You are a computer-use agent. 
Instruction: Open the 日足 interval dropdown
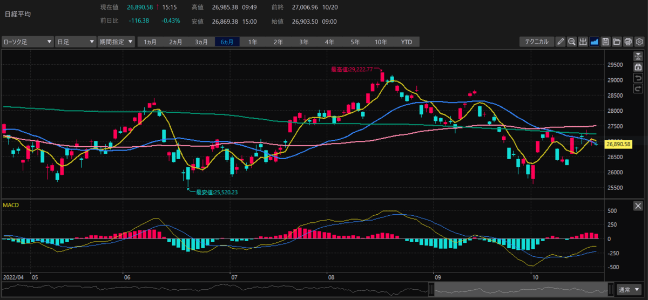pyautogui.click(x=76, y=42)
